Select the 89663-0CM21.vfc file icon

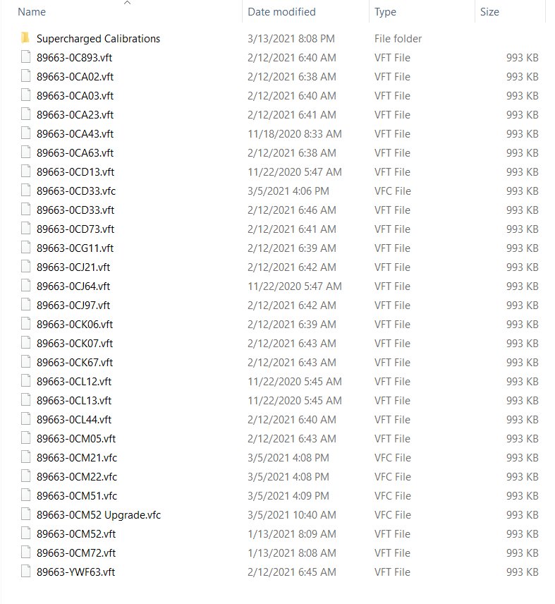pos(26,457)
